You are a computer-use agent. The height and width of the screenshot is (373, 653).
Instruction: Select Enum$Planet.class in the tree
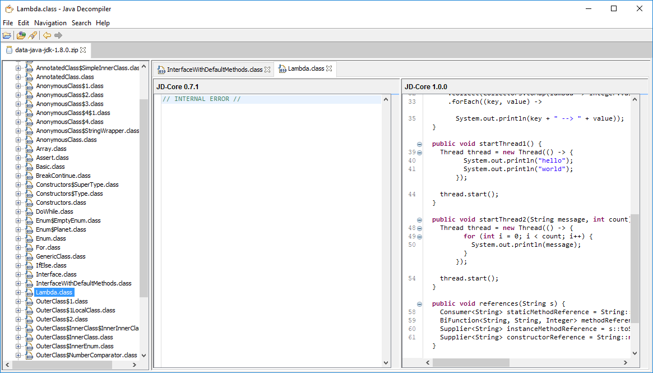coord(61,229)
